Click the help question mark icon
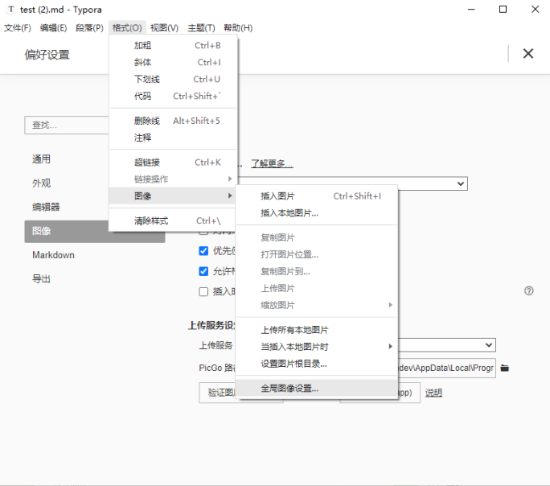The height and width of the screenshot is (486, 550). click(x=528, y=291)
